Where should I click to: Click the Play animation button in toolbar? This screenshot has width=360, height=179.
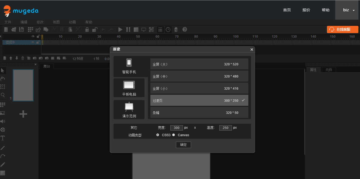[x=120, y=30]
